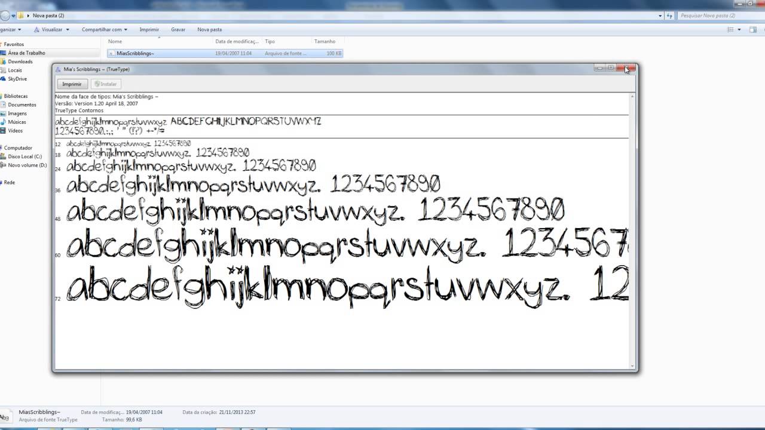Screen dimensions: 765x430
Task: Click the 19/04/2007 11:04 date cell
Action: tap(233, 53)
